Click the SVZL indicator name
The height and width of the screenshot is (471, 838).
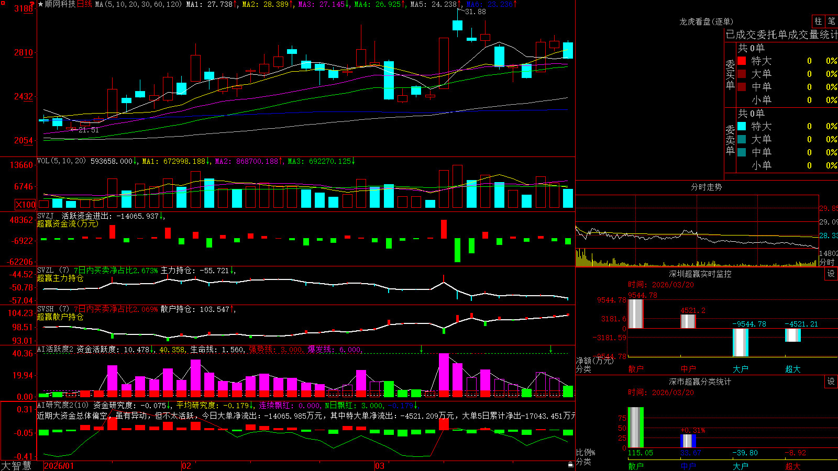(x=46, y=271)
